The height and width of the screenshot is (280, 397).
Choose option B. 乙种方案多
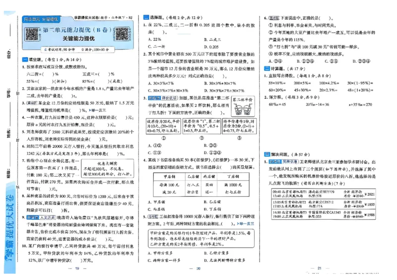pos(216,253)
